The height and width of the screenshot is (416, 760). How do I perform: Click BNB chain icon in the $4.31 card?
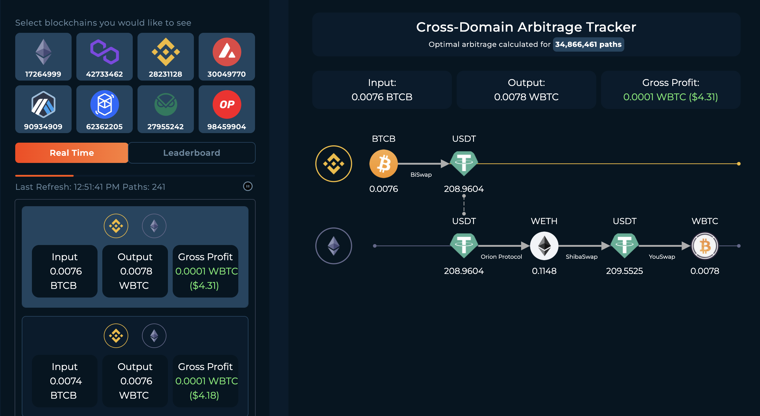click(x=116, y=226)
